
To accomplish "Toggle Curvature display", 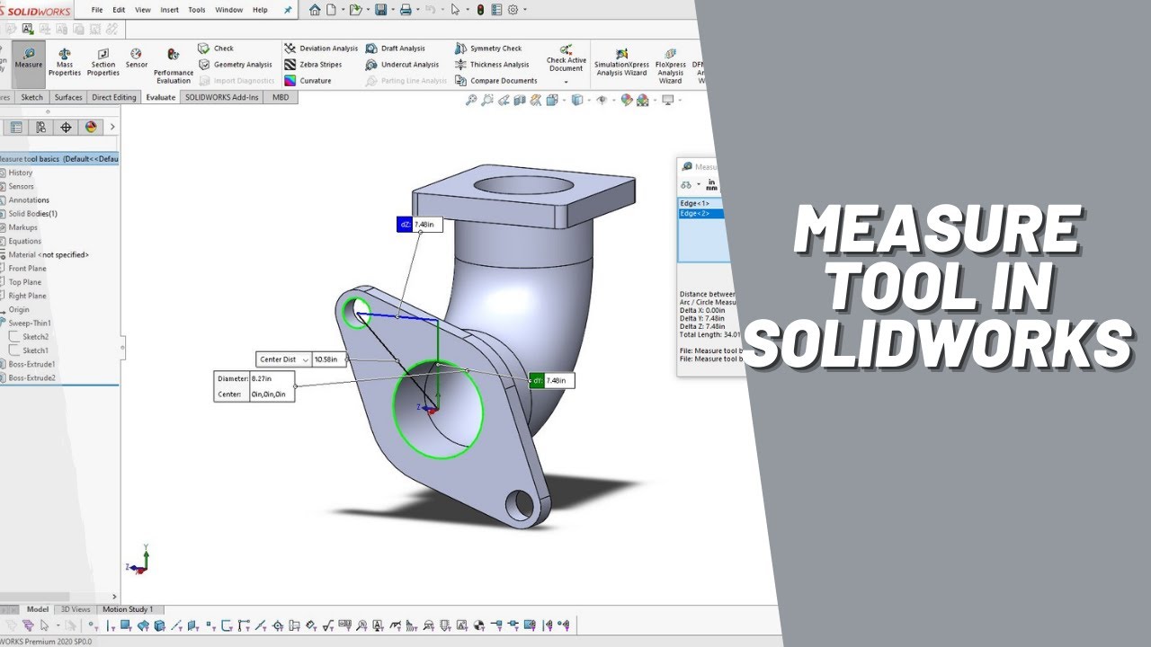I will [308, 81].
